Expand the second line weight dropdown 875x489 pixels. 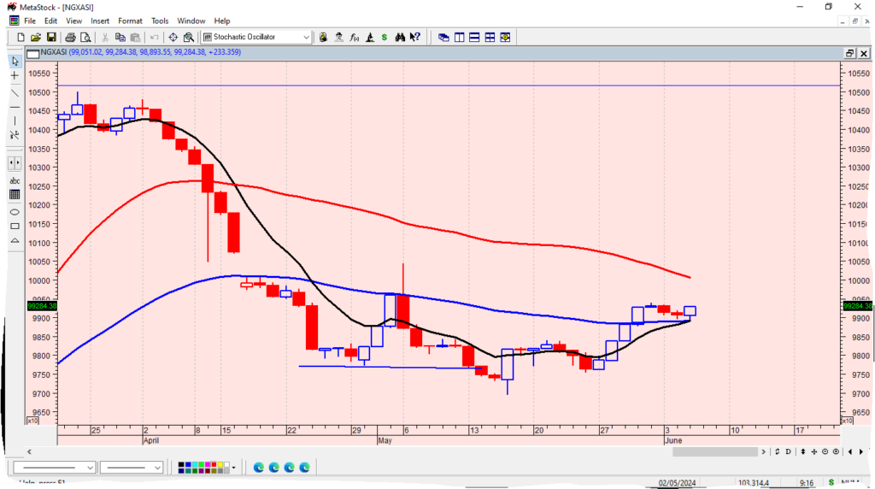click(157, 468)
